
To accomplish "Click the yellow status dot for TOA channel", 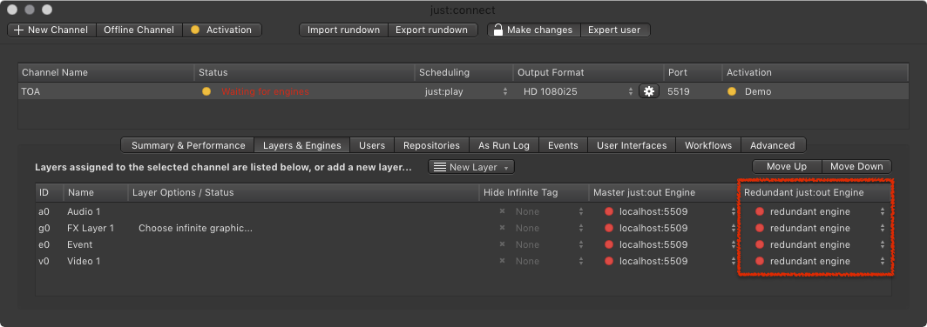I will coord(206,91).
